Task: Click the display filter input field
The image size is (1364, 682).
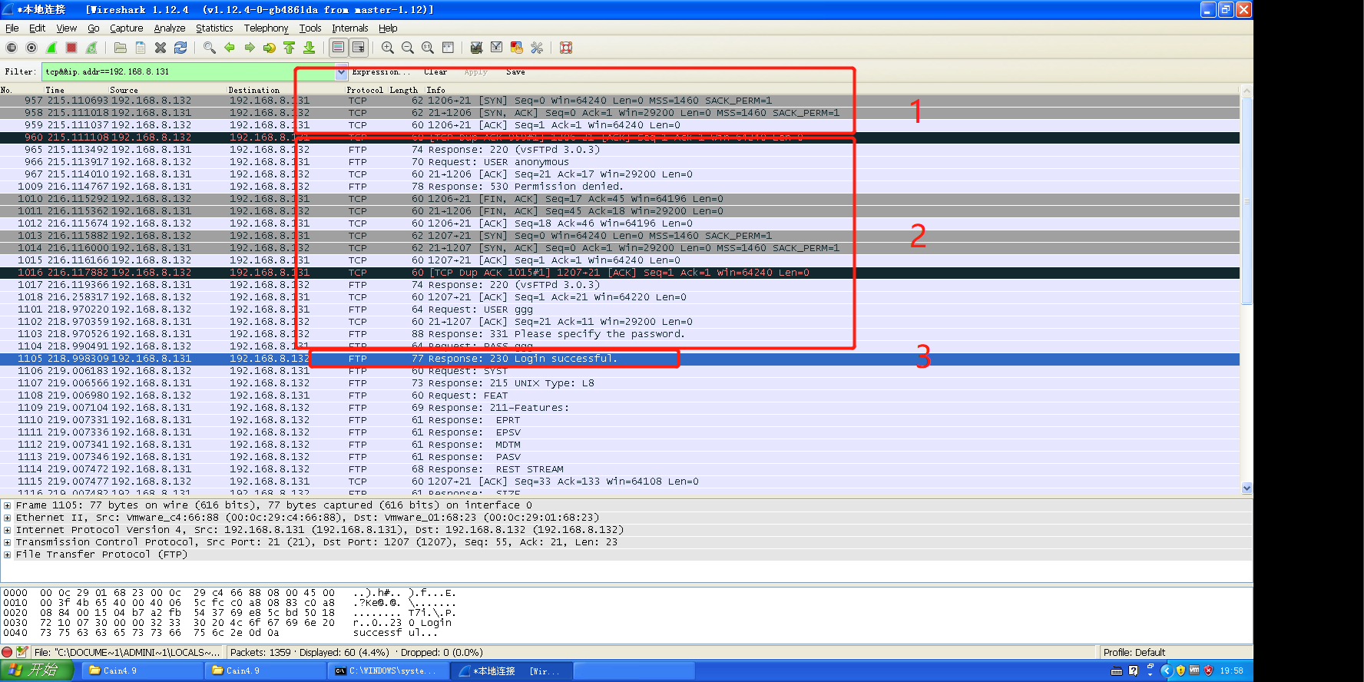Action: coord(189,72)
